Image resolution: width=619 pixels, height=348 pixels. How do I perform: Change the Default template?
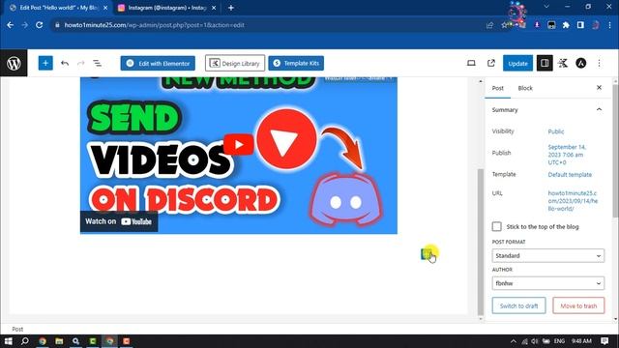(x=570, y=174)
